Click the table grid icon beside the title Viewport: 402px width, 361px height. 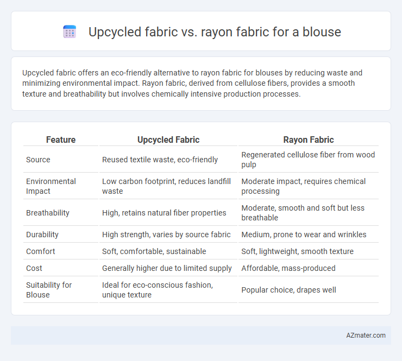[x=70, y=32]
